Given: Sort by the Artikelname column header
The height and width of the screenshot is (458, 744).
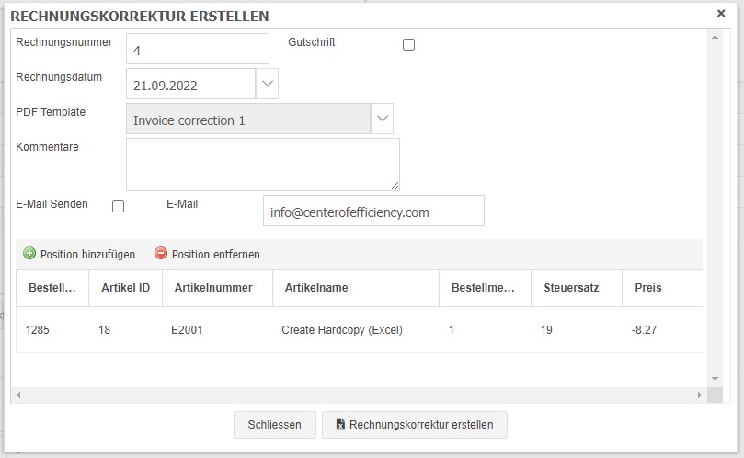Looking at the screenshot, I should point(356,288).
